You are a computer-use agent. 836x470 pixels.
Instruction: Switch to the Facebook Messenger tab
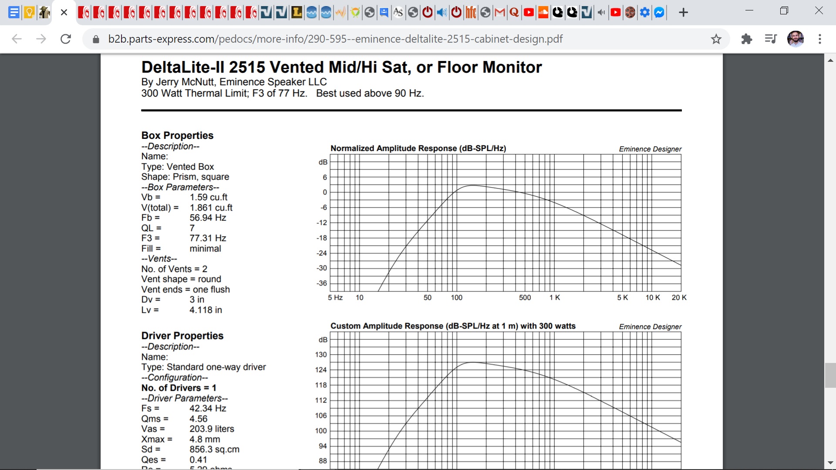point(659,12)
